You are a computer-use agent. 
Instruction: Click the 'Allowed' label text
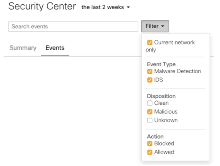point(164,152)
